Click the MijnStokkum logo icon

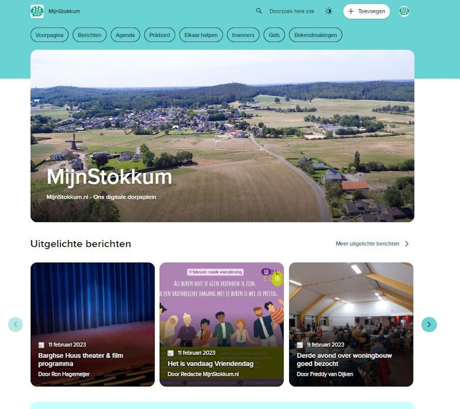tap(37, 11)
